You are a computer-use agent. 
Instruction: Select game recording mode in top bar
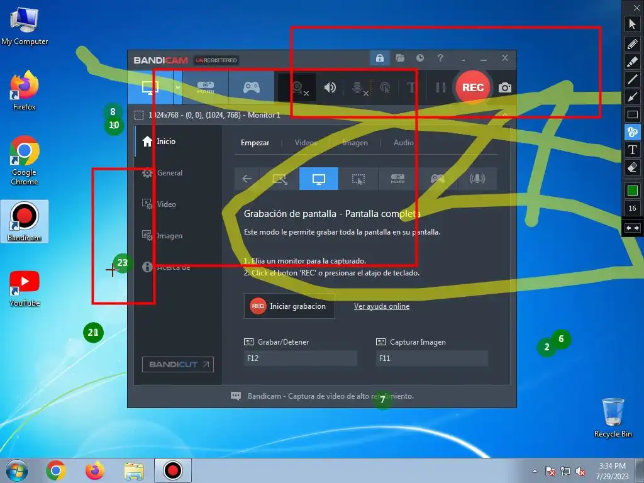tap(252, 87)
